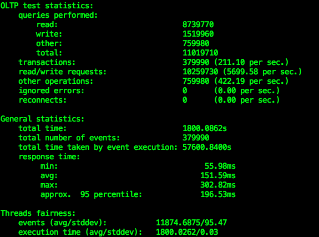Click the ignored errors zero value
This screenshot has width=319, height=237.
185,90
